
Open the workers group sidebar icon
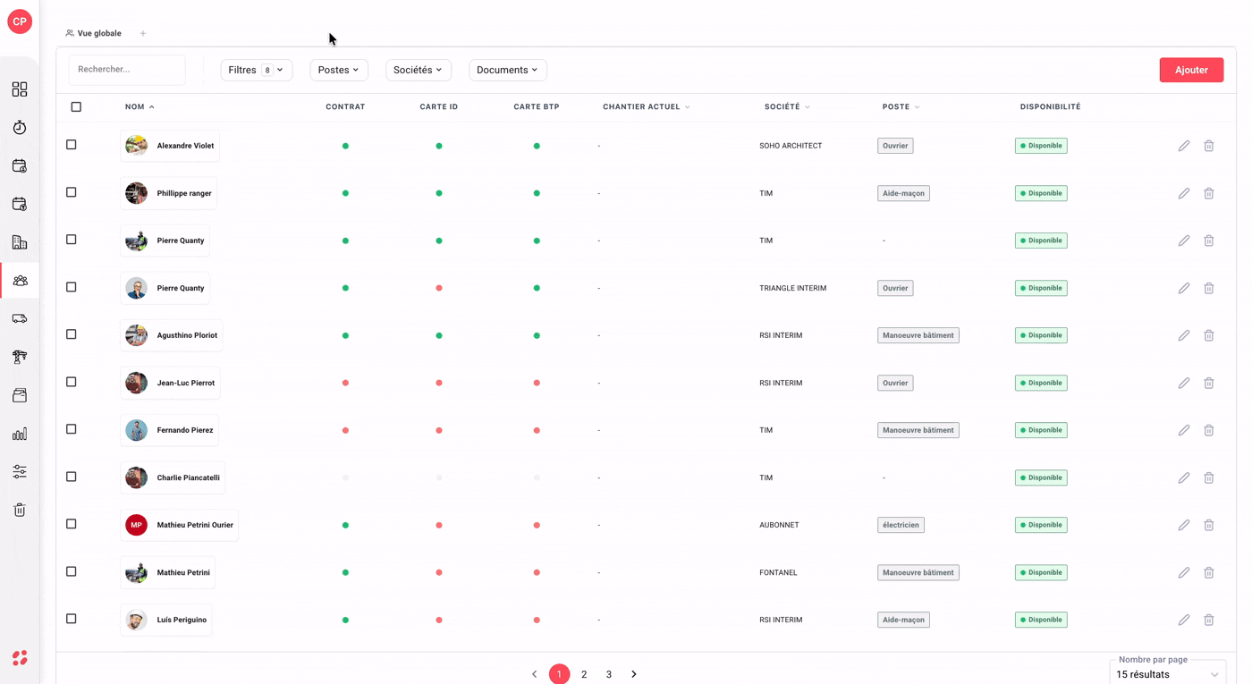20,281
